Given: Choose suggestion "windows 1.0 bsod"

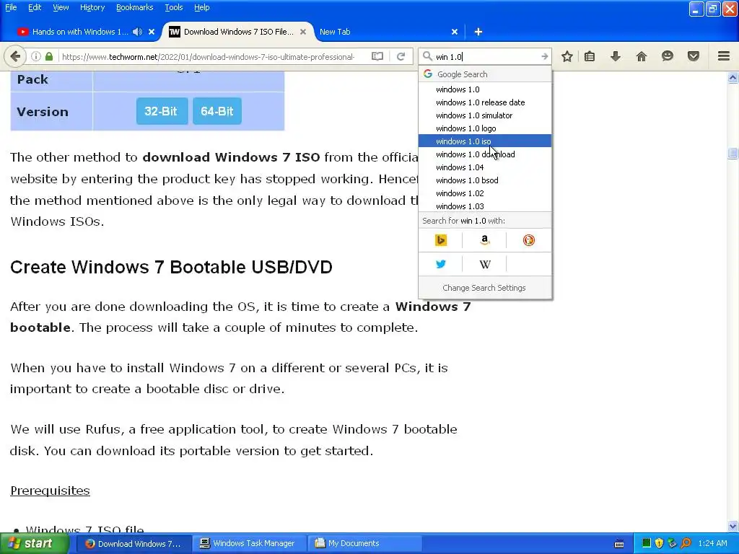Looking at the screenshot, I should coord(485,180).
